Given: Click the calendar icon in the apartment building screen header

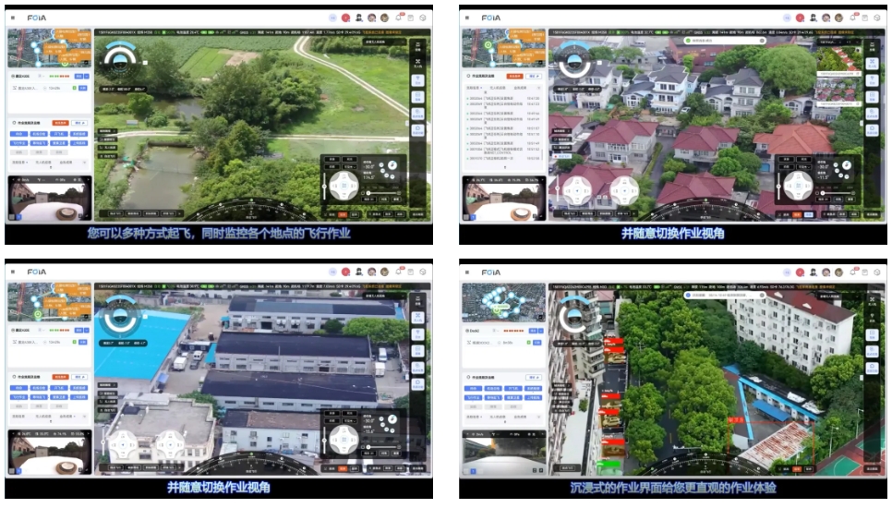Looking at the screenshot, I should [864, 271].
